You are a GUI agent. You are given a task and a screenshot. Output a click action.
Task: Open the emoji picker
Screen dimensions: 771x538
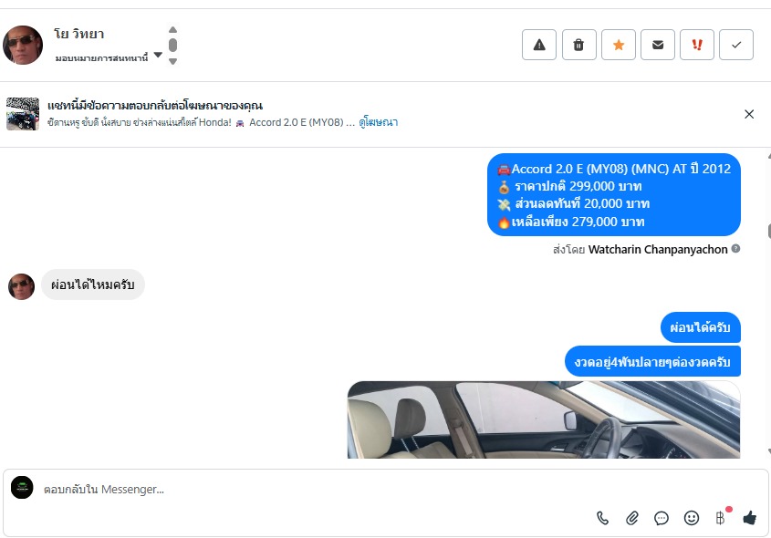[x=692, y=518]
